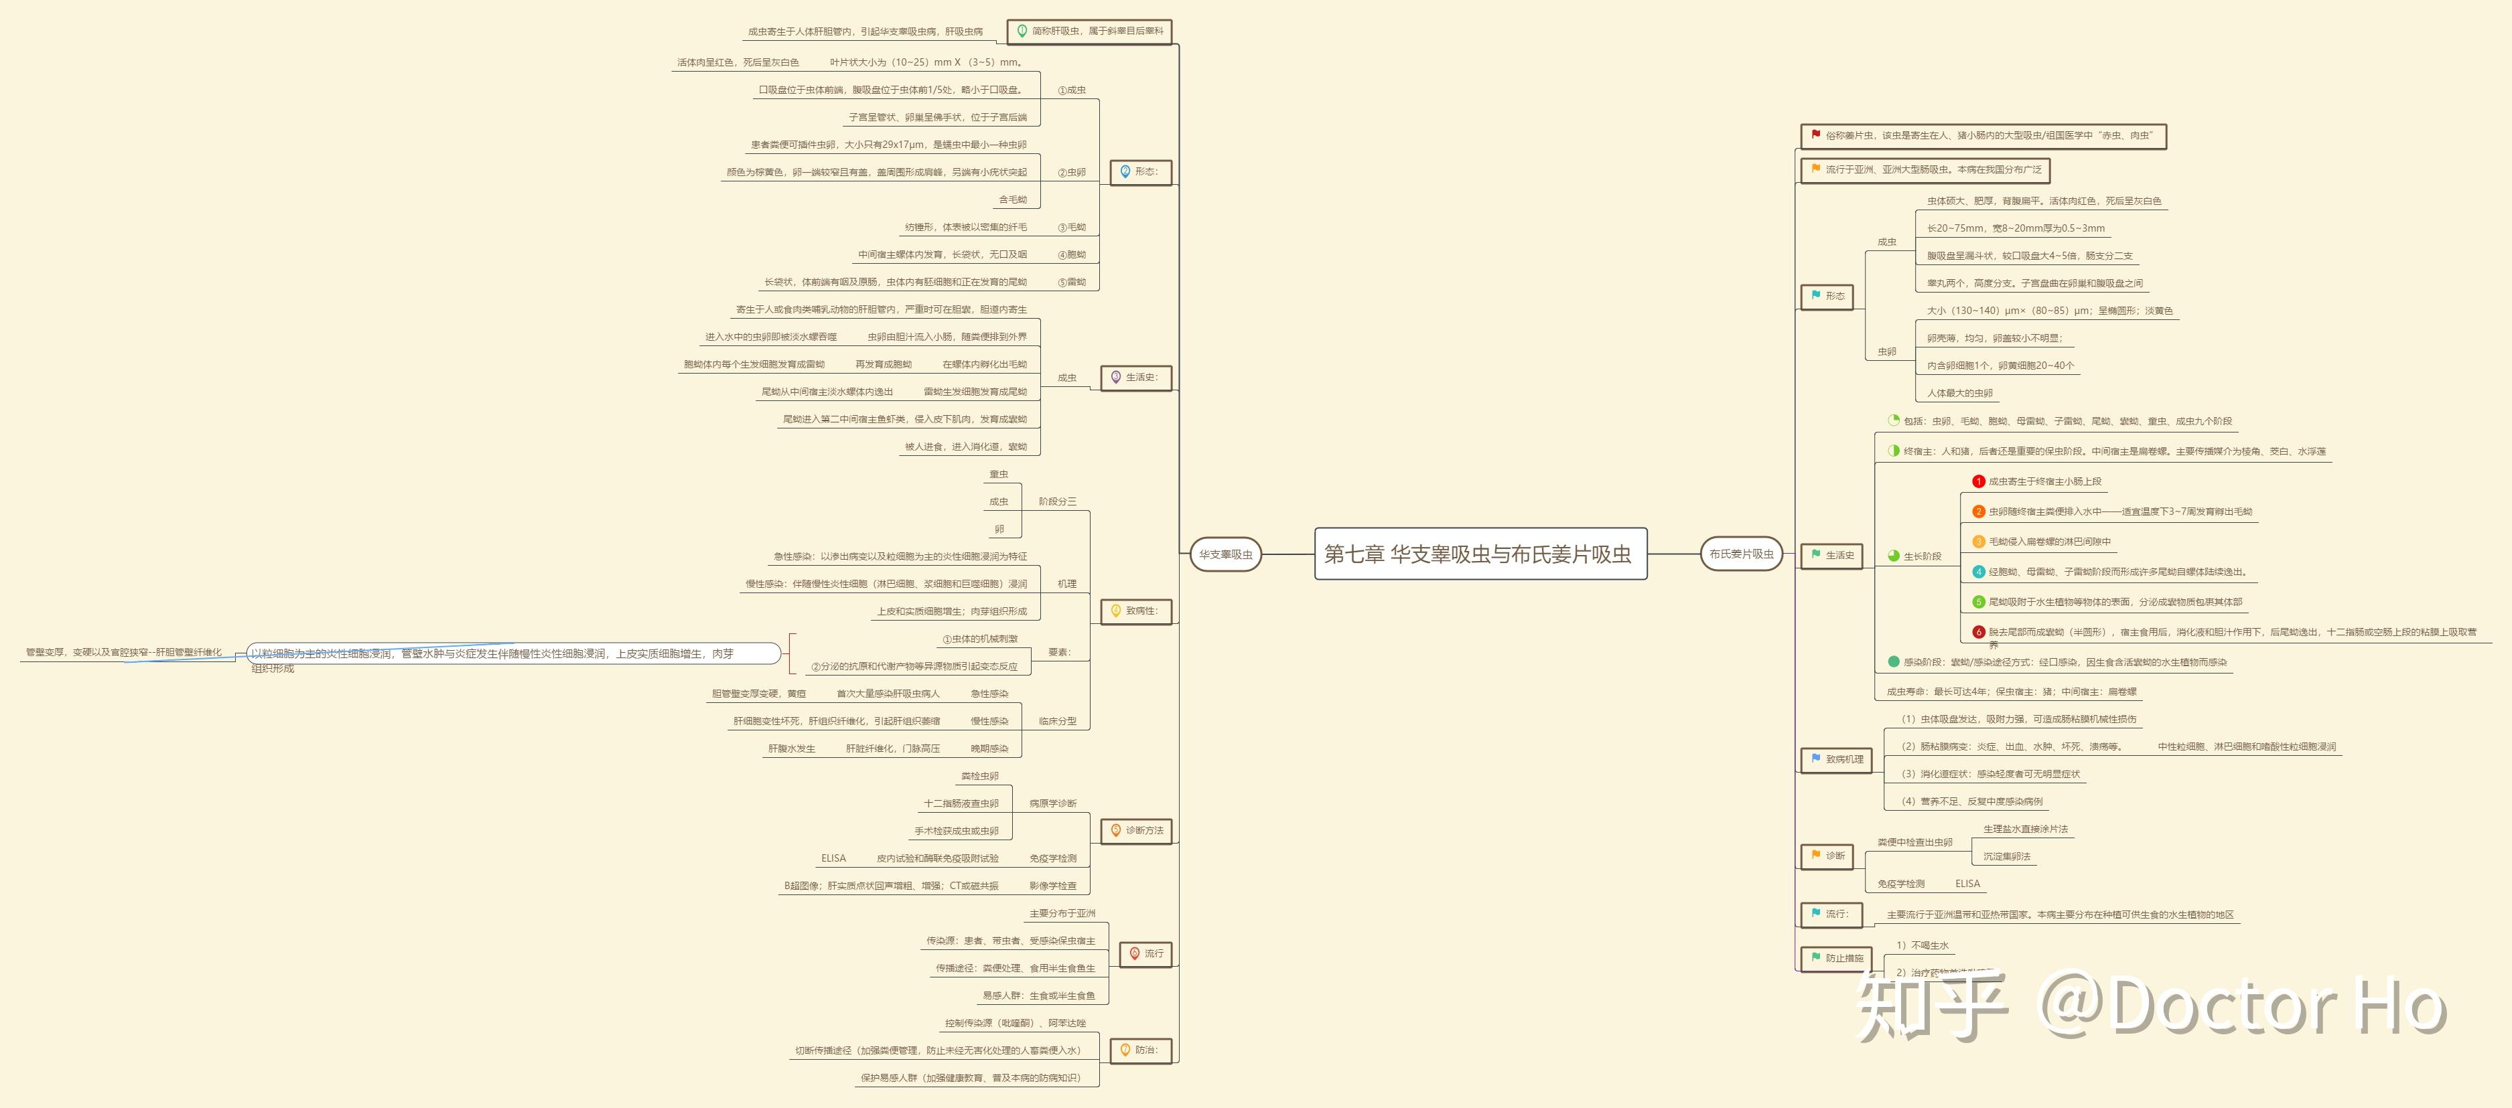Select the text 1）不喝生水

point(1922,945)
